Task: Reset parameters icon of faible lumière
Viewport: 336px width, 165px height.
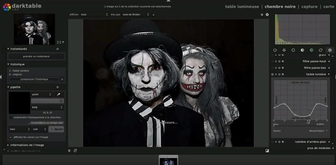Action: pyautogui.click(x=279, y=74)
